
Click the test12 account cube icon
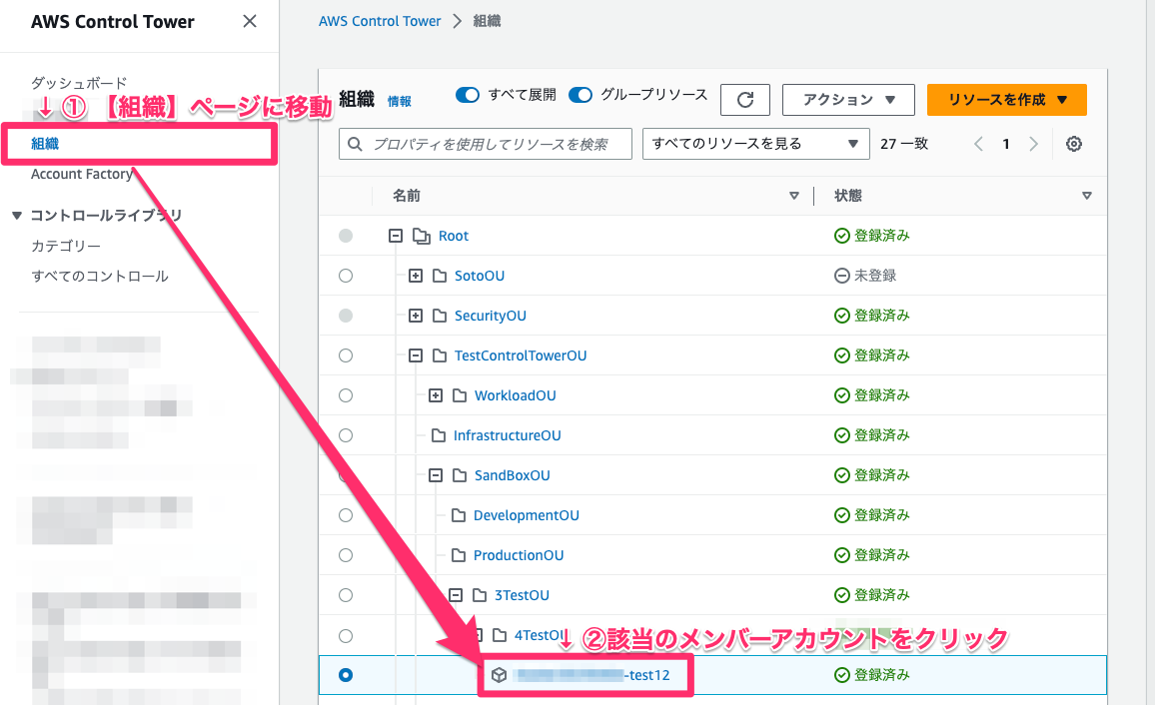(x=499, y=675)
